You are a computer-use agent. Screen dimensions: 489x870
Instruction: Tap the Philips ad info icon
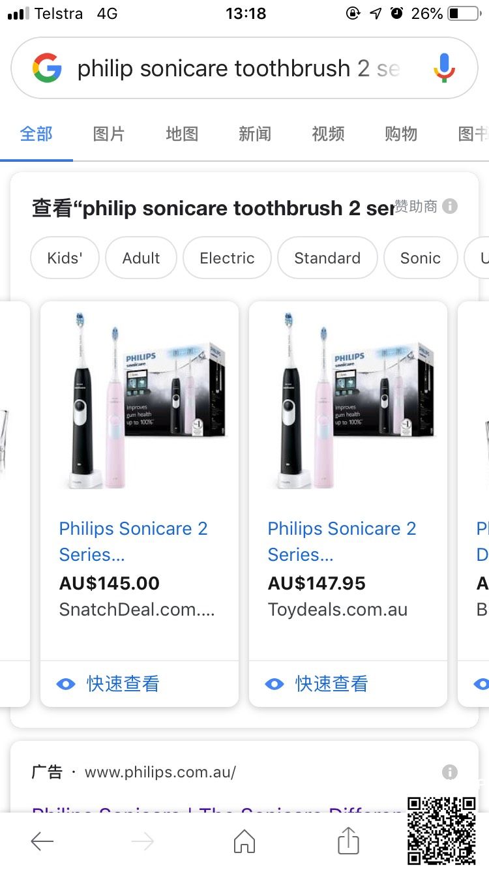[450, 772]
